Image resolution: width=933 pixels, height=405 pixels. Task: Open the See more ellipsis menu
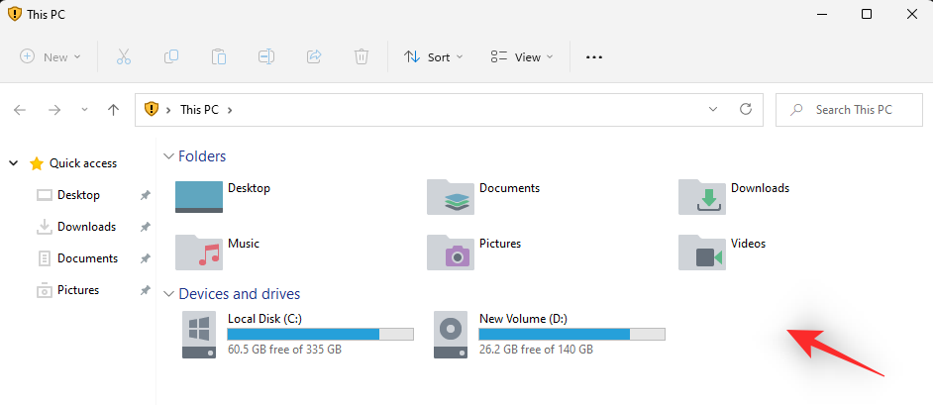click(x=594, y=57)
